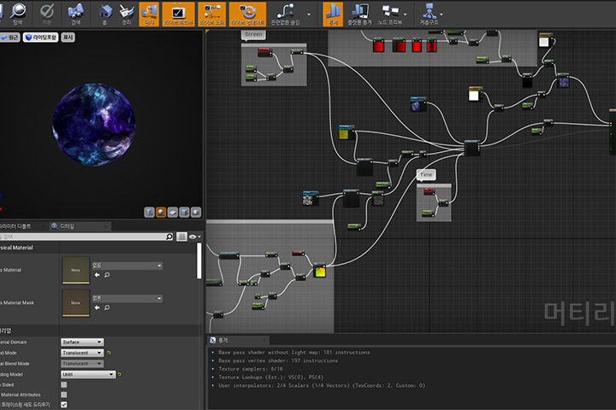Click the Screen comment label in graph
Screen dimensions: 616x410
253,34
